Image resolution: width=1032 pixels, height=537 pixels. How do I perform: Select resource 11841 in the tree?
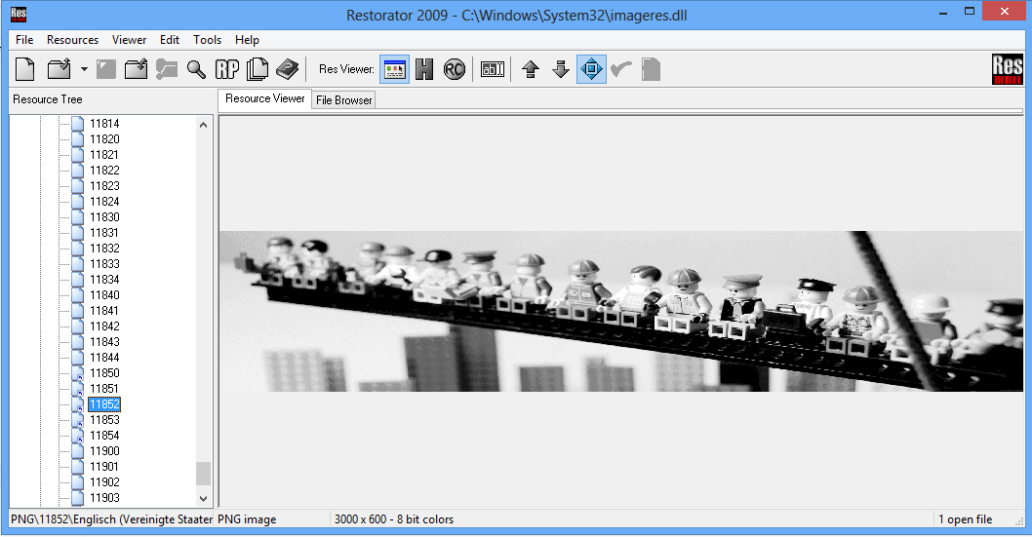point(104,311)
